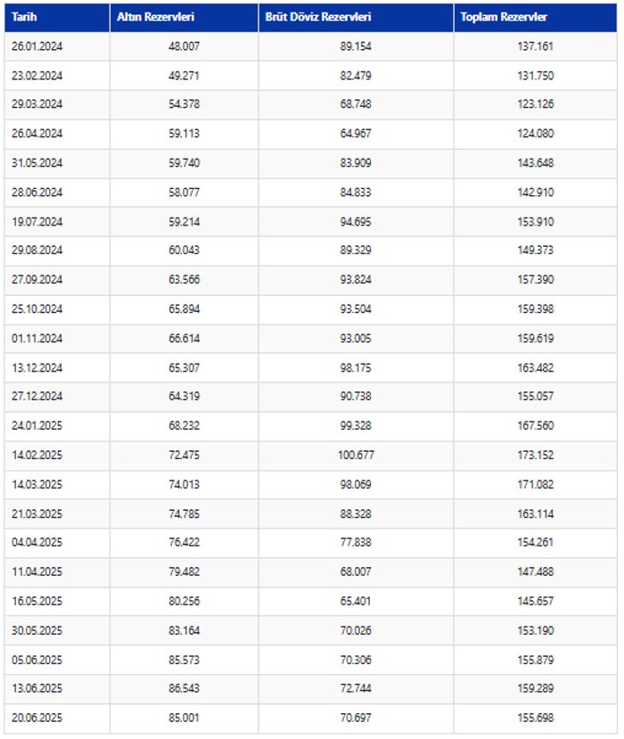
Task: Click gold reserve value 76.422
Action: pos(184,542)
